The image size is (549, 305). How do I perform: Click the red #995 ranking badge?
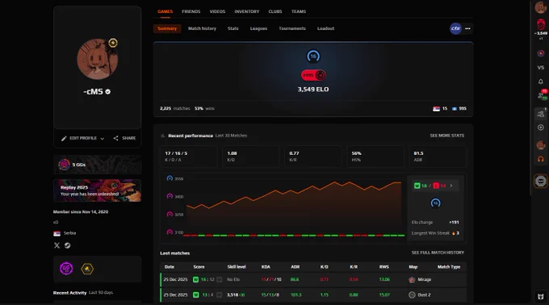click(313, 75)
